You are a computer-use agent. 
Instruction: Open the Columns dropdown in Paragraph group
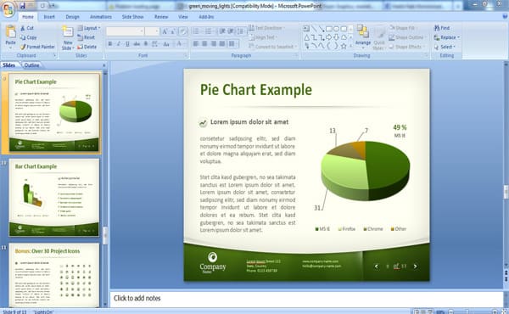coord(232,43)
